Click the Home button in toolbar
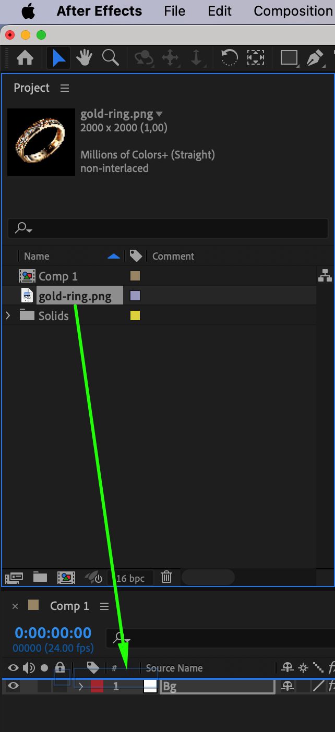 coord(25,58)
